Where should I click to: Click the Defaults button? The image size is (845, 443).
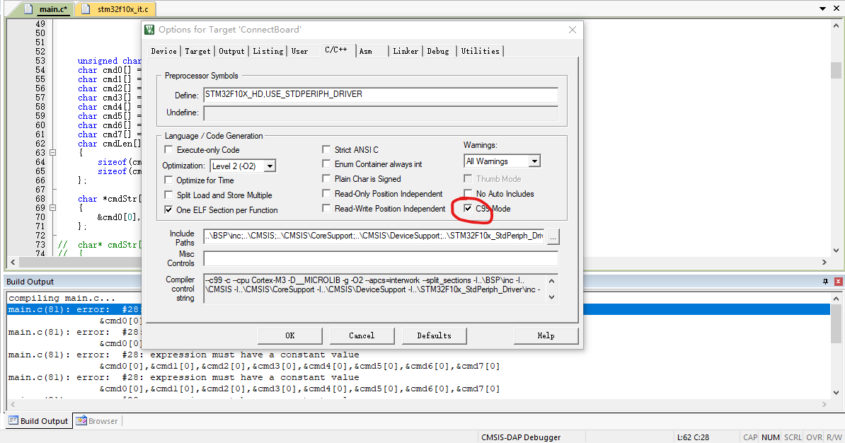click(x=434, y=335)
